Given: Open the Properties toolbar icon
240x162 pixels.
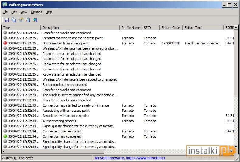Looking at the screenshot, I should coord(21,20).
